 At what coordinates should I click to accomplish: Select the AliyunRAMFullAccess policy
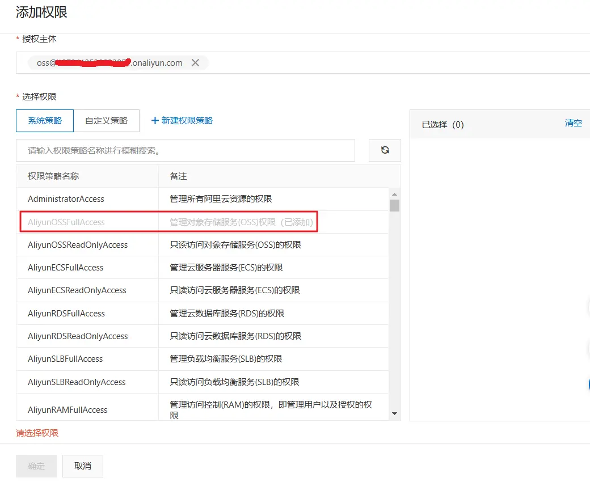203,407
